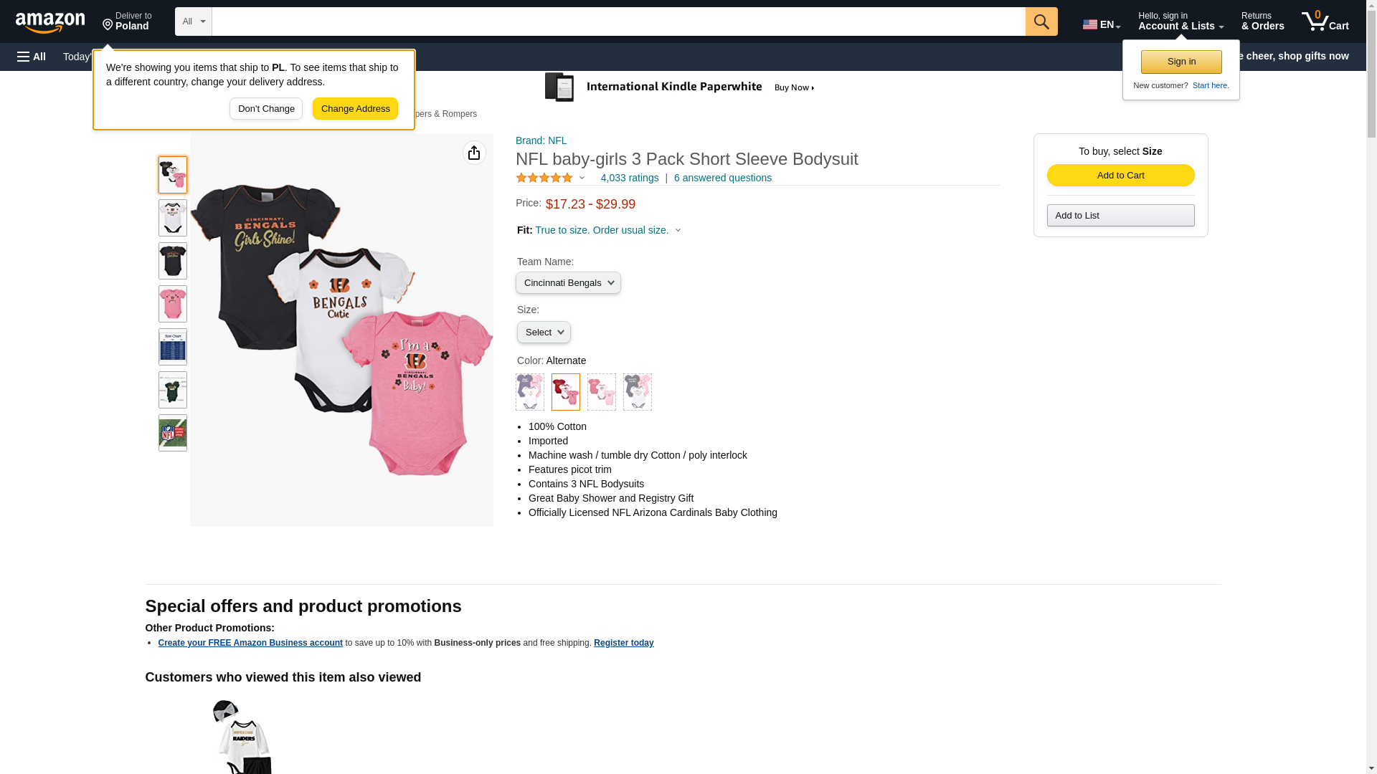Expand the search category All dropdown
1377x774 pixels.
click(x=193, y=21)
